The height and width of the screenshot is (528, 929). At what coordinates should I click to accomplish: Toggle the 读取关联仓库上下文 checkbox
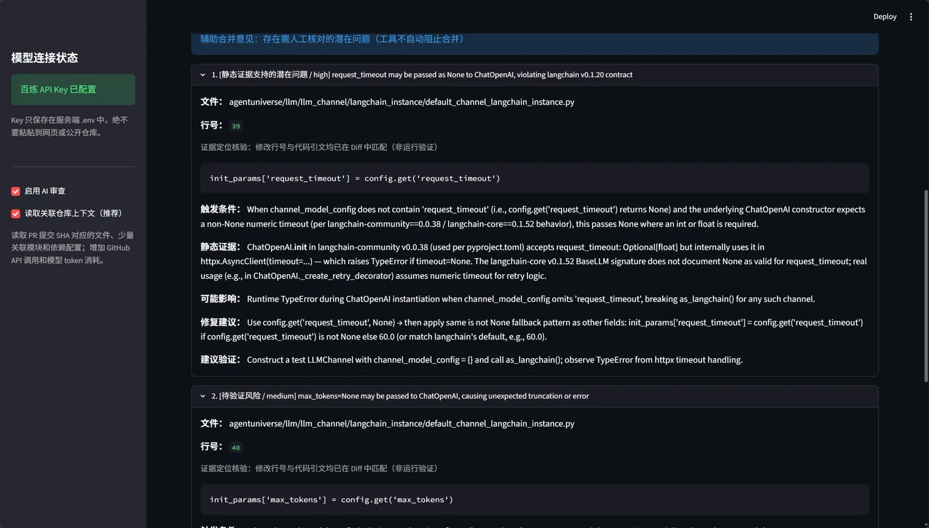(x=16, y=214)
